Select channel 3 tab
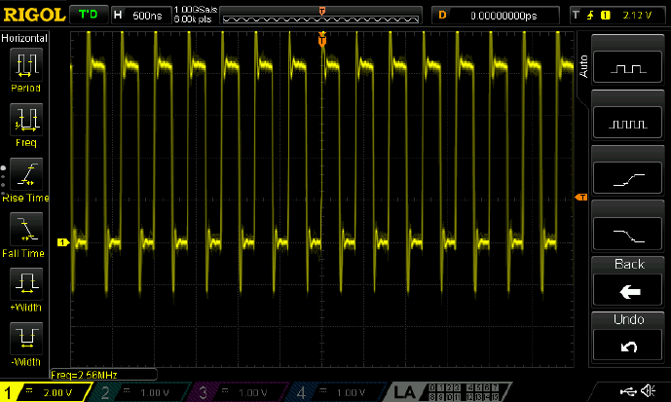Image resolution: width=671 pixels, height=402 pixels. (x=237, y=392)
